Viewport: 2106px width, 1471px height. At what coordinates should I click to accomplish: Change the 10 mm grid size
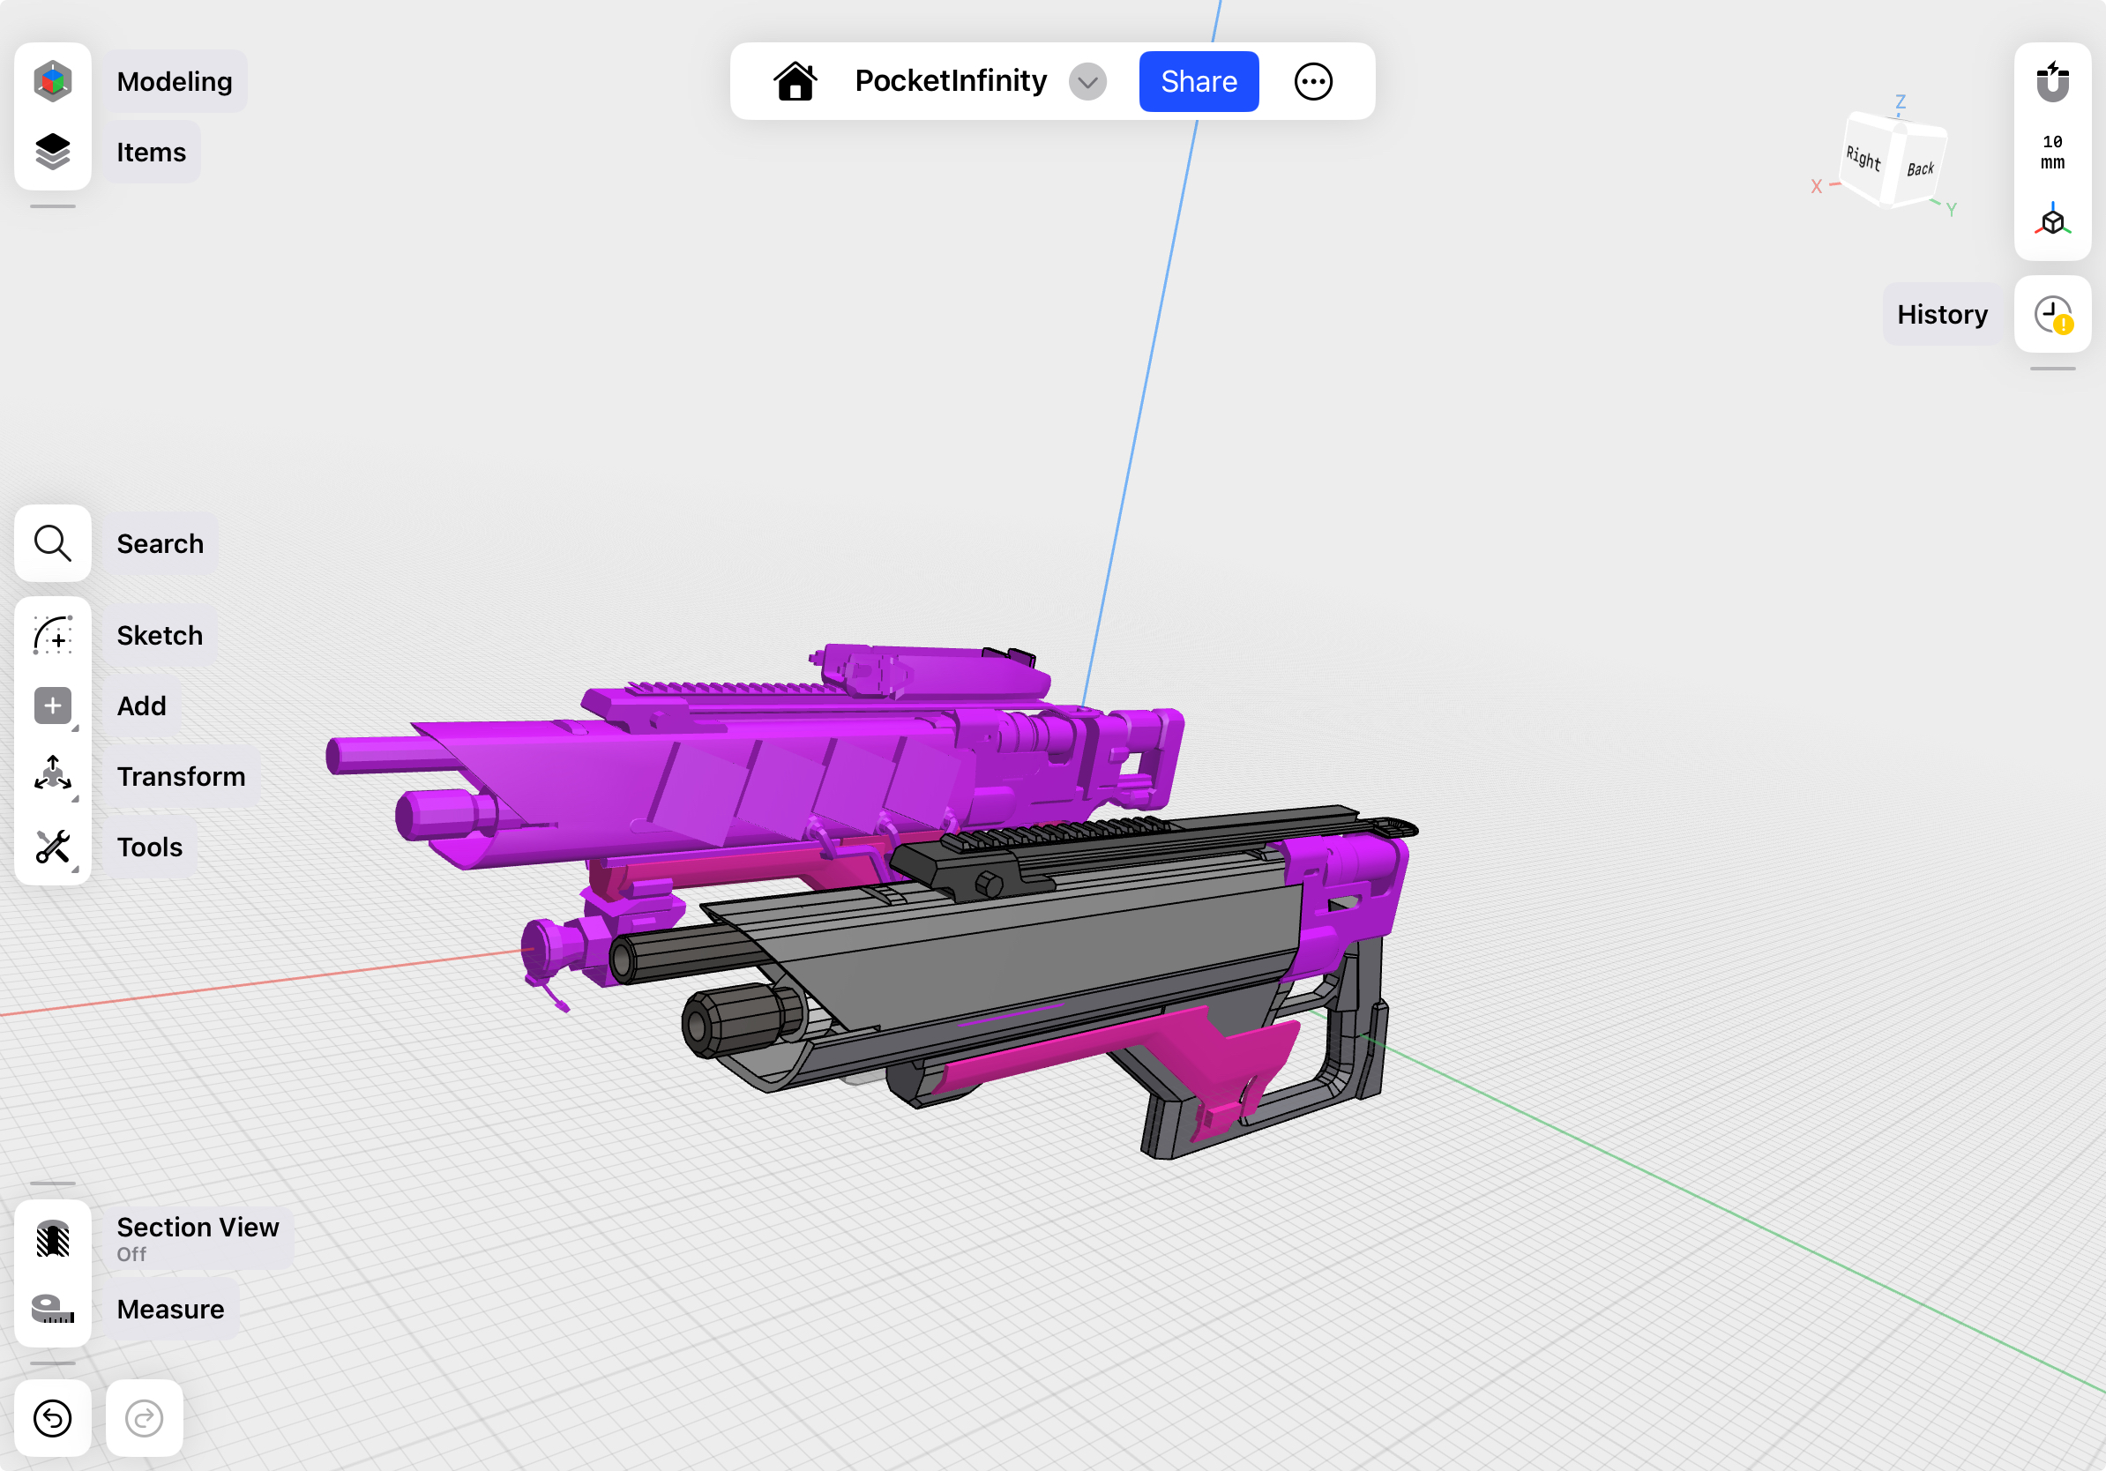(2052, 152)
